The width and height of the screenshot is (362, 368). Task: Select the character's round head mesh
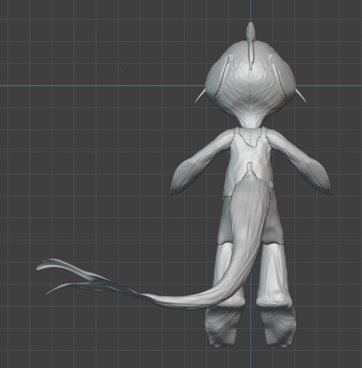[250, 85]
